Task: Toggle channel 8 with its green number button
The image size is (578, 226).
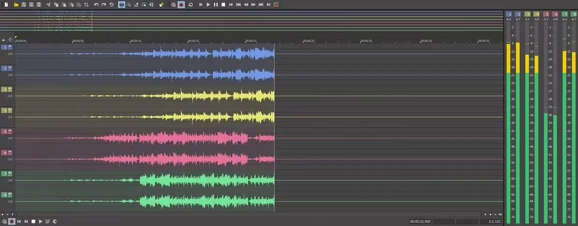Action: [x=4, y=194]
